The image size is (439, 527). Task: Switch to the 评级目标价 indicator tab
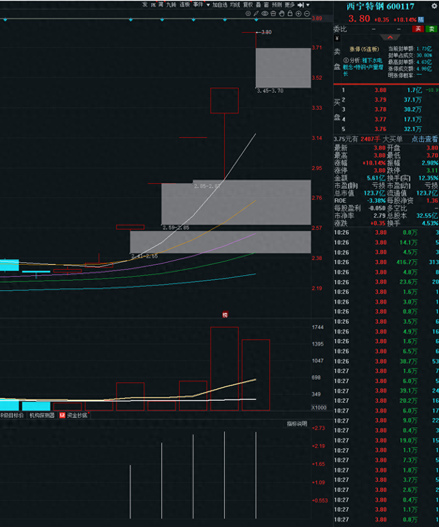pos(12,415)
